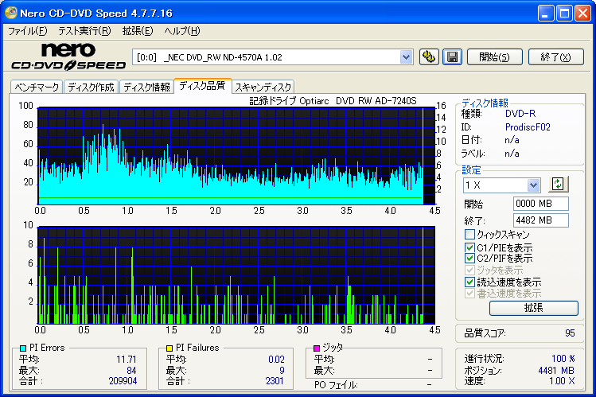
Task: Click the PI Errors total 209904
Action: [123, 380]
